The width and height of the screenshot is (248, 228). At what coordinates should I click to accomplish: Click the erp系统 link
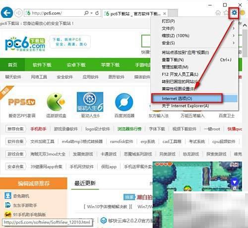tap(148, 141)
